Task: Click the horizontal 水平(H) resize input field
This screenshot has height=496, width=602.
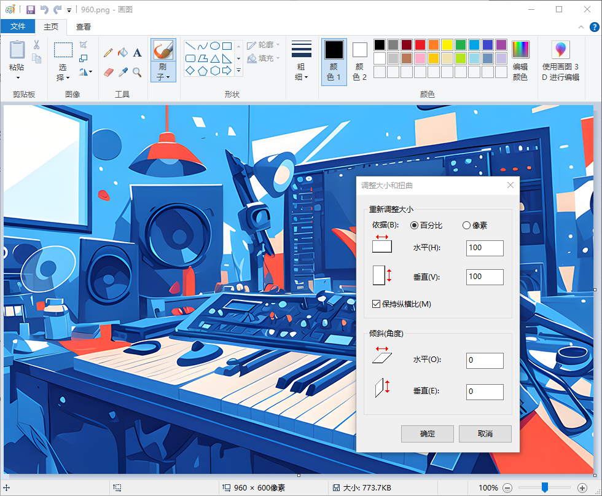Action: tap(485, 248)
